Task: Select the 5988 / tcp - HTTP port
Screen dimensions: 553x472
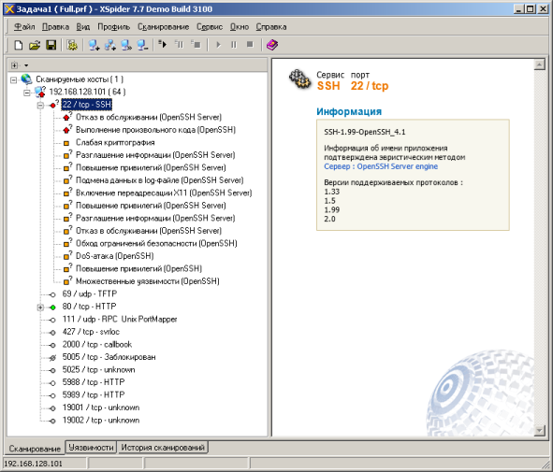Action: point(94,382)
